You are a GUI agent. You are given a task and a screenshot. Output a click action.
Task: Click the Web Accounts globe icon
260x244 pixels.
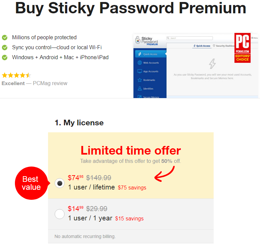tap(140, 62)
